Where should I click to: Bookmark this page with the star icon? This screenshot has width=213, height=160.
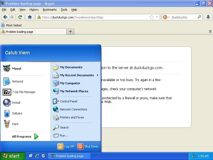[151, 17]
